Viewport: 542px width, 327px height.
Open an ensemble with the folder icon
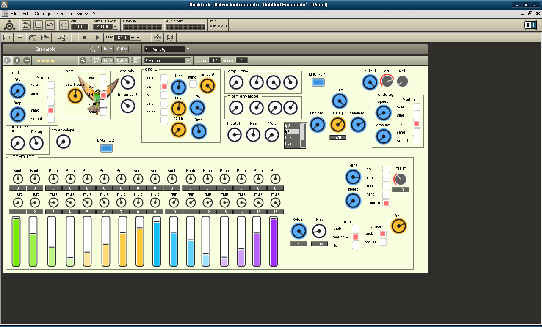tap(26, 25)
